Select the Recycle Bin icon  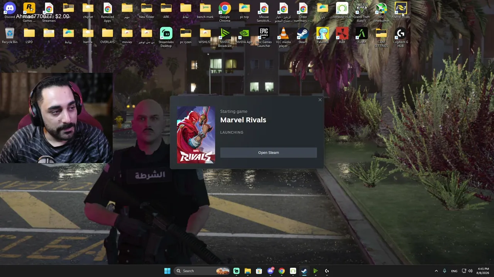[x=10, y=35]
